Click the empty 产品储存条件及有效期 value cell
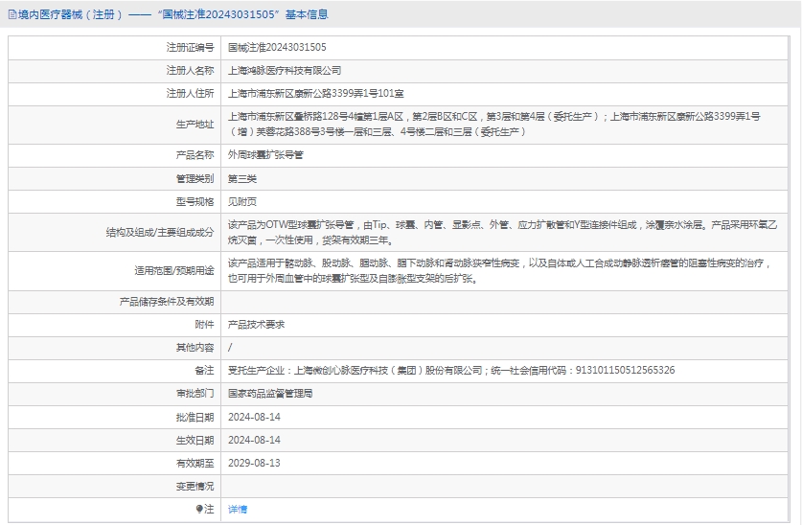The image size is (802, 525). 508,302
